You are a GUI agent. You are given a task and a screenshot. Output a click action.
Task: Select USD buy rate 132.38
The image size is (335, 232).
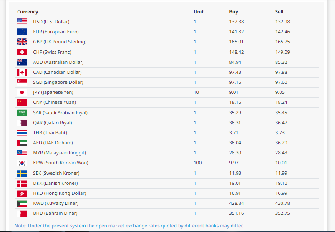237,22
